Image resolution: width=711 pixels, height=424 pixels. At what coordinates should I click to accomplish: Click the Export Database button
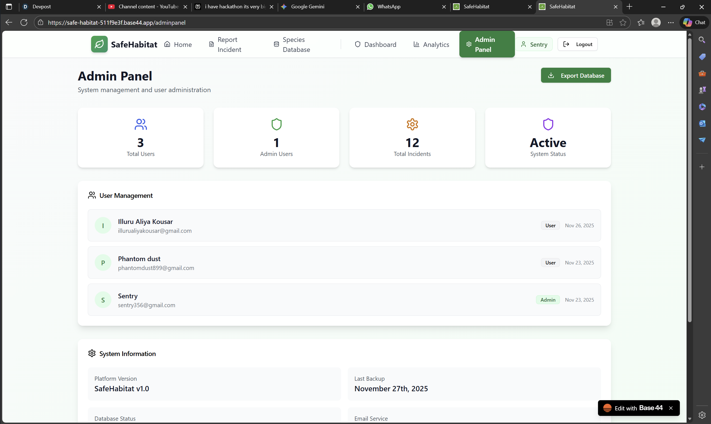[575, 75]
